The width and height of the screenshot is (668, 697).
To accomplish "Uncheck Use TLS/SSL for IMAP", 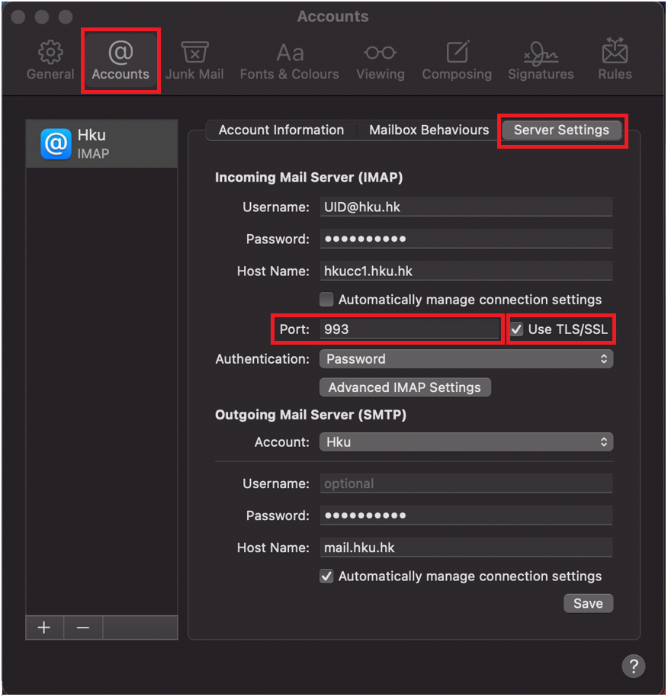I will [516, 329].
